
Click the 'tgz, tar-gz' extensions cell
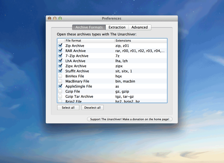[x=125, y=96]
